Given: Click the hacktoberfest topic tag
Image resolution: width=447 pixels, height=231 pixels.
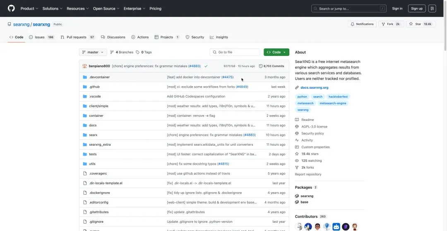Looking at the screenshot, I should pyautogui.click(x=338, y=97).
